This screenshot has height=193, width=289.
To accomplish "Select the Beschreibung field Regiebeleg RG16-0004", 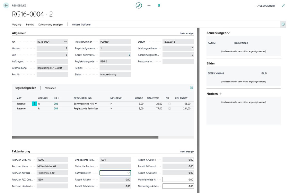I will [x=52, y=68].
